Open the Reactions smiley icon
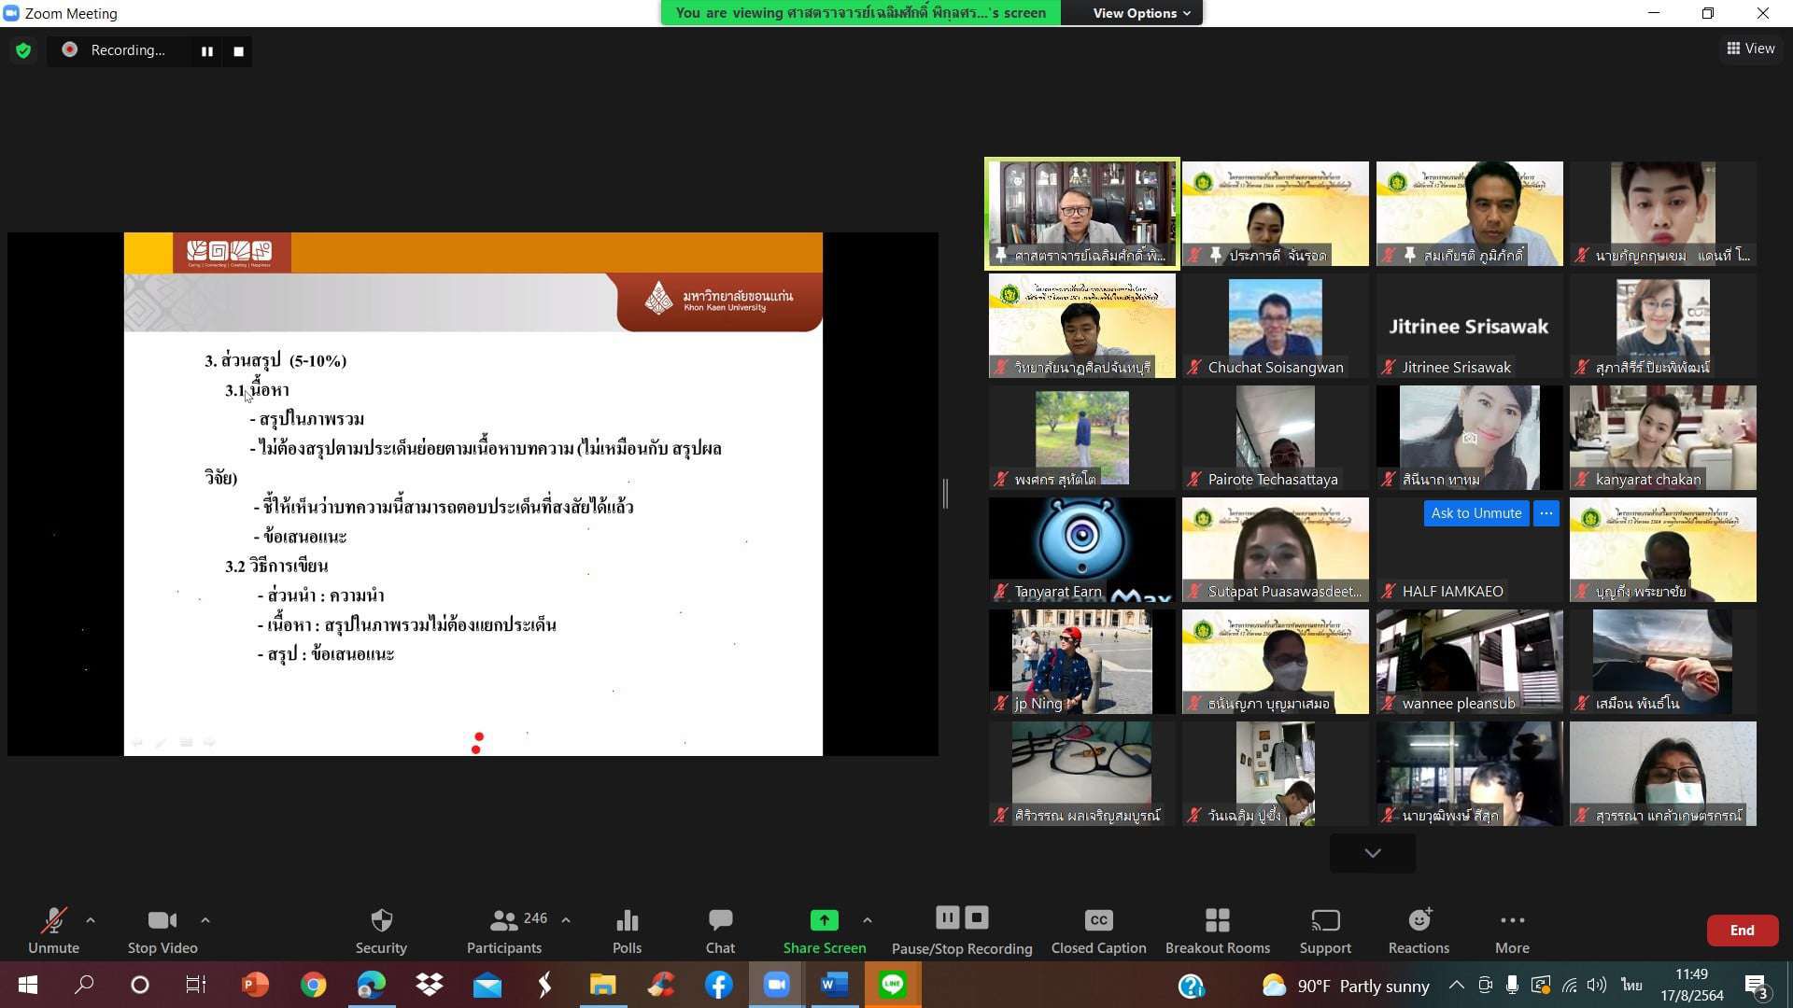This screenshot has width=1793, height=1008. [1419, 921]
